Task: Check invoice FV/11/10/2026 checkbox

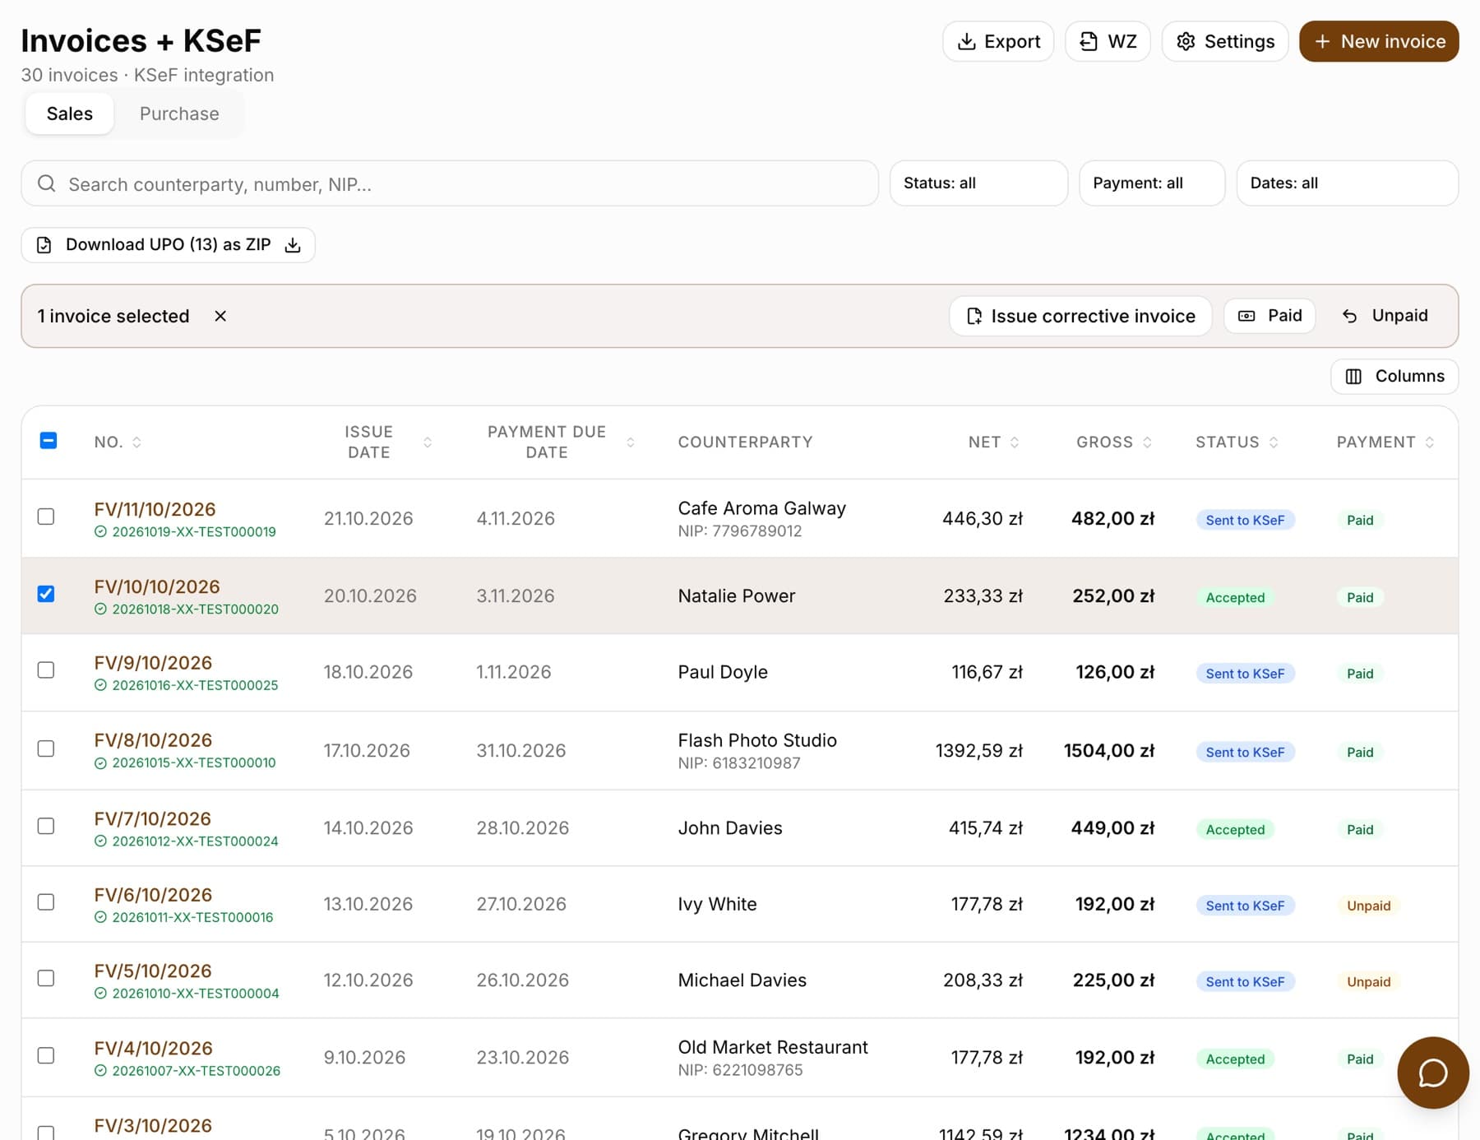Action: point(46,517)
